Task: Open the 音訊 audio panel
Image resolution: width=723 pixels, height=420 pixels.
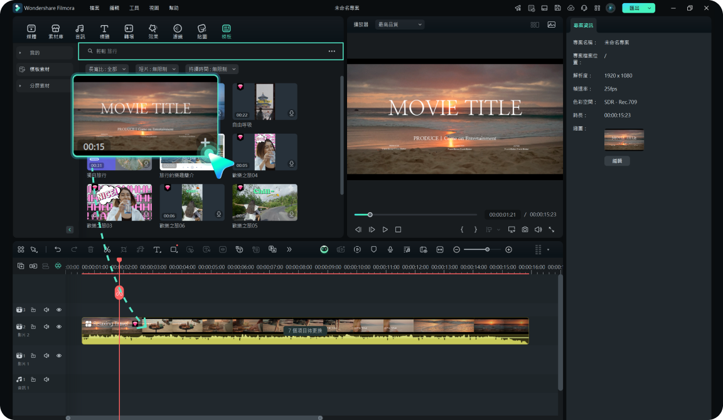Action: point(80,31)
